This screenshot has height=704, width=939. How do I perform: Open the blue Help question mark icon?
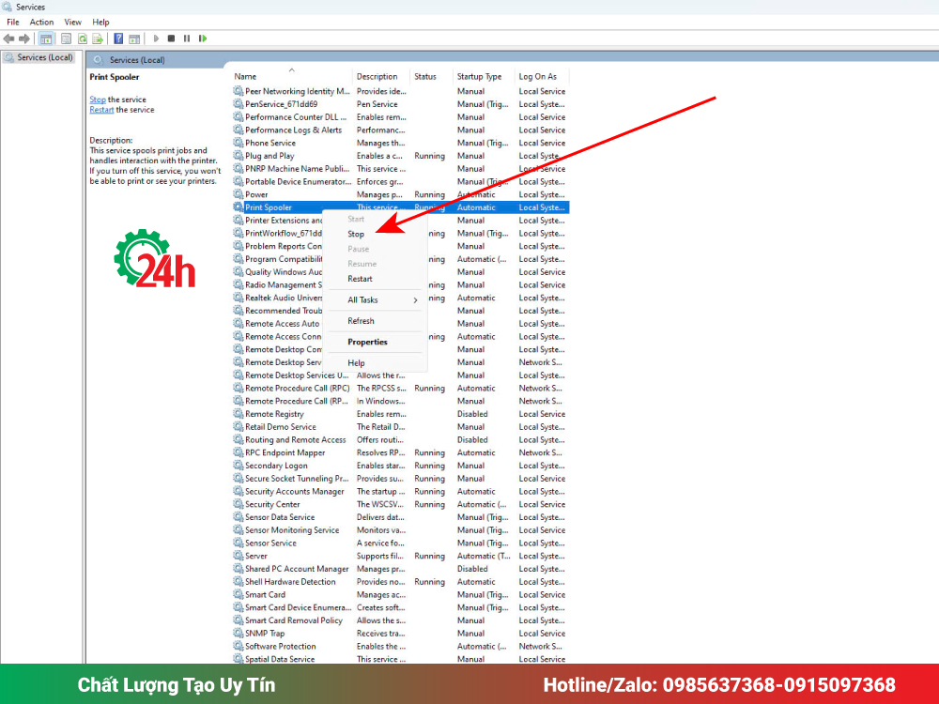[x=118, y=38]
